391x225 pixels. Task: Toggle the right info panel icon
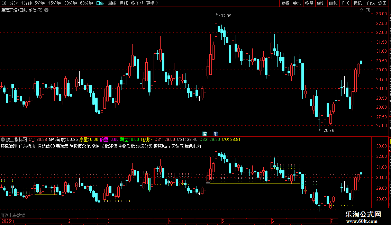click(368, 10)
